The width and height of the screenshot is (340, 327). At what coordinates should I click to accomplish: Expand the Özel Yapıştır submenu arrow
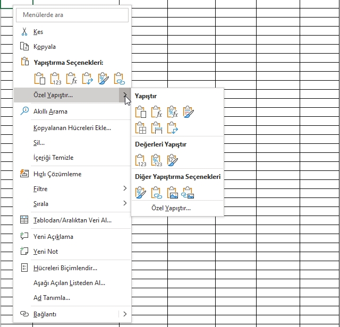125,95
